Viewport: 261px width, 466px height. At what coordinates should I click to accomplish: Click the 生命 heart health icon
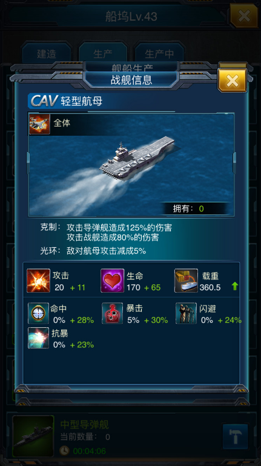coord(112,281)
